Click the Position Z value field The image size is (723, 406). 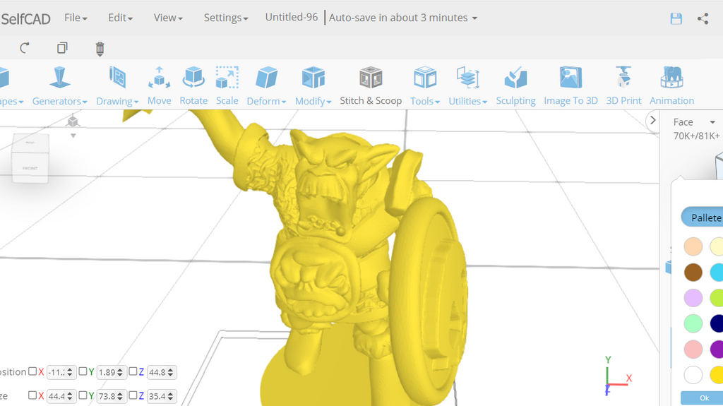(x=162, y=372)
